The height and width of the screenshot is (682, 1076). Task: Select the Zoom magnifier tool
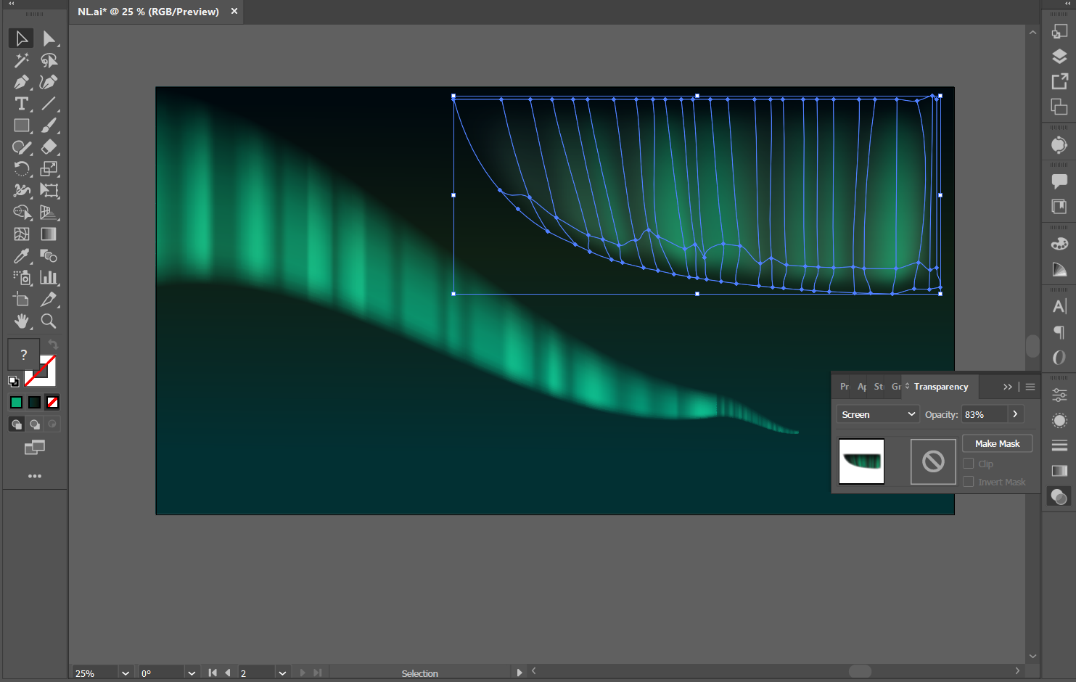click(x=49, y=321)
